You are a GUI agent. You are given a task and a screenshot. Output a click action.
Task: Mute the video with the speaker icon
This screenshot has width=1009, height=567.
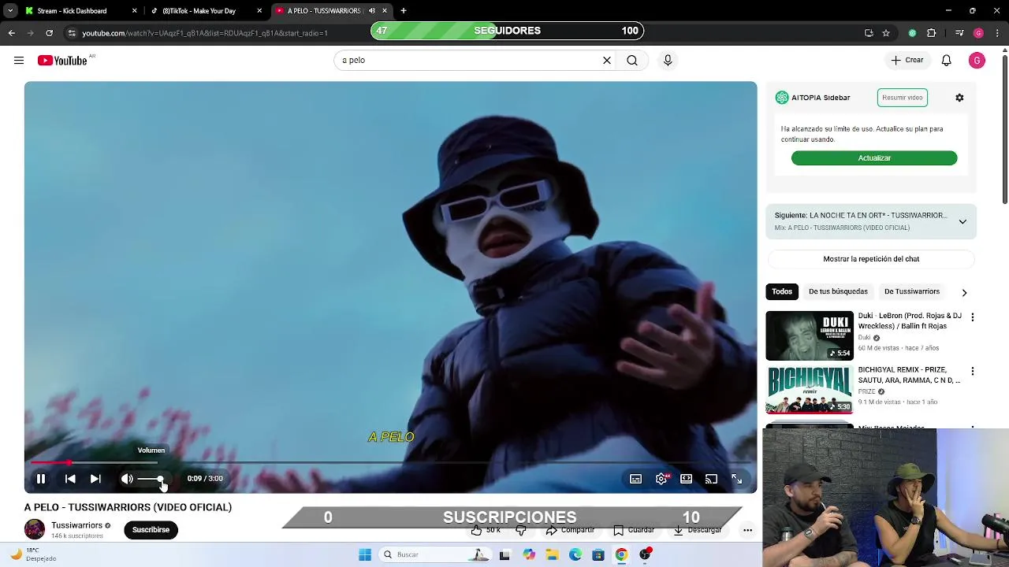click(x=127, y=479)
